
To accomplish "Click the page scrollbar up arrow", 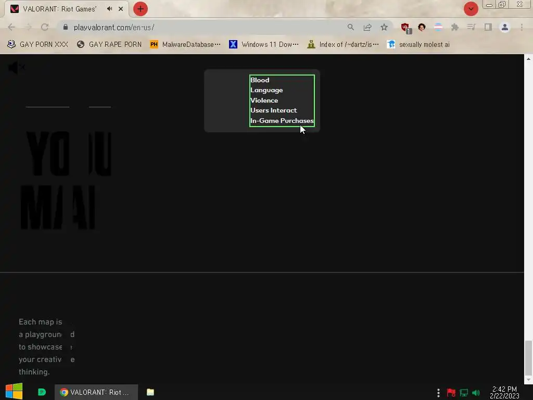I will 528,59.
